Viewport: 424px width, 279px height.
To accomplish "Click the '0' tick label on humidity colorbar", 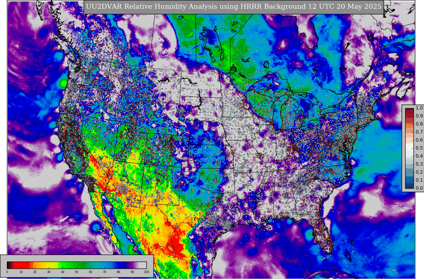I will (7, 272).
